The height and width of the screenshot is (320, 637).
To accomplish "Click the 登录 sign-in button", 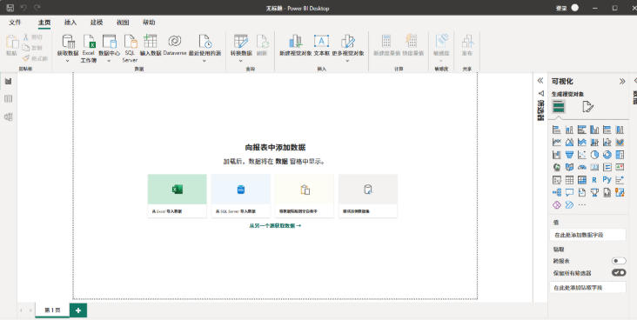I will tap(561, 8).
